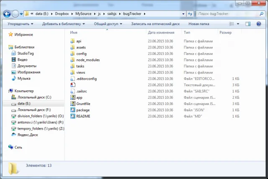Select the .editorconfig file icon
This screenshot has width=268, height=179.
point(72,79)
